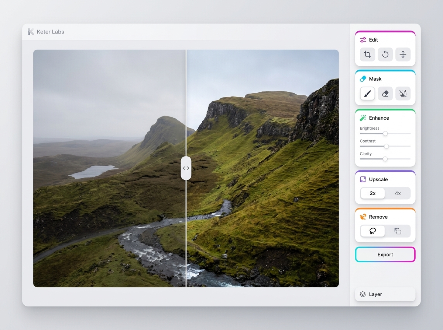Click the Flip vertical icon
The height and width of the screenshot is (330, 443).
(403, 55)
